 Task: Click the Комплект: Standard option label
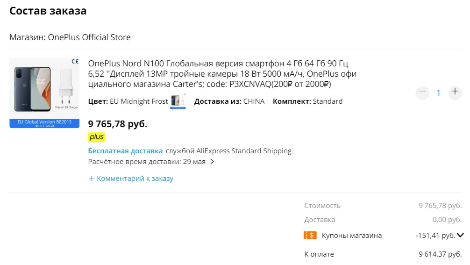(307, 101)
